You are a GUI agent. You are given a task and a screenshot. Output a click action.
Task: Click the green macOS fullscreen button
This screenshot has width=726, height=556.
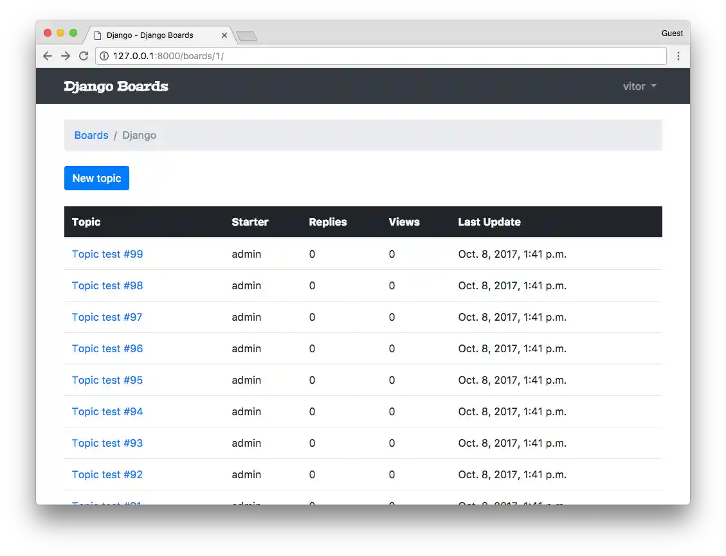(x=73, y=33)
